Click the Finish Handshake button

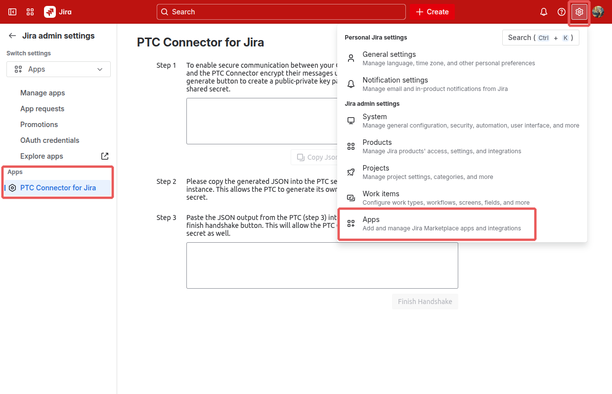425,301
